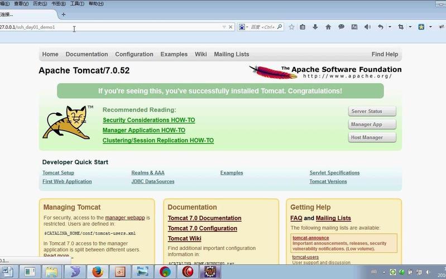Open JDBC DataSources link
Screen dimensions: 446x279
pos(153,181)
